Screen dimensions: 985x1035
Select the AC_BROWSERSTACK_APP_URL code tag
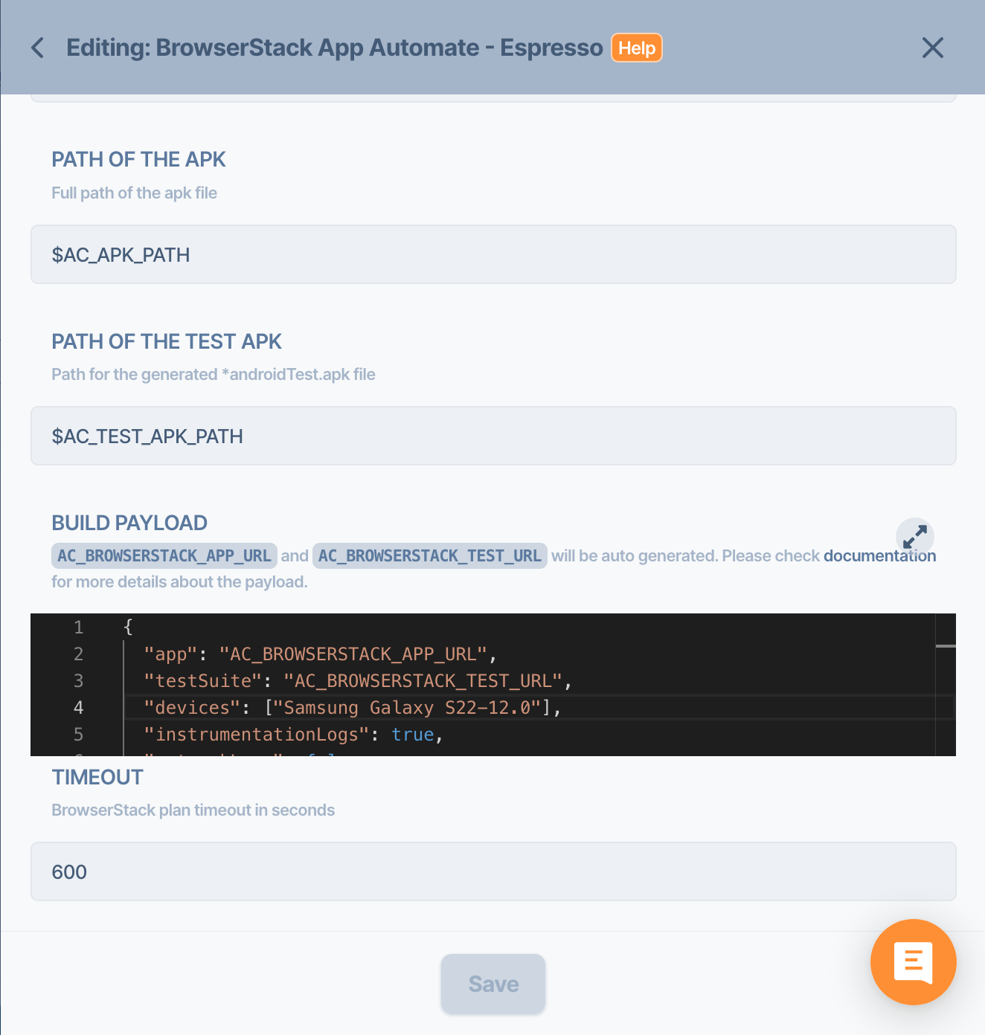[x=164, y=556]
